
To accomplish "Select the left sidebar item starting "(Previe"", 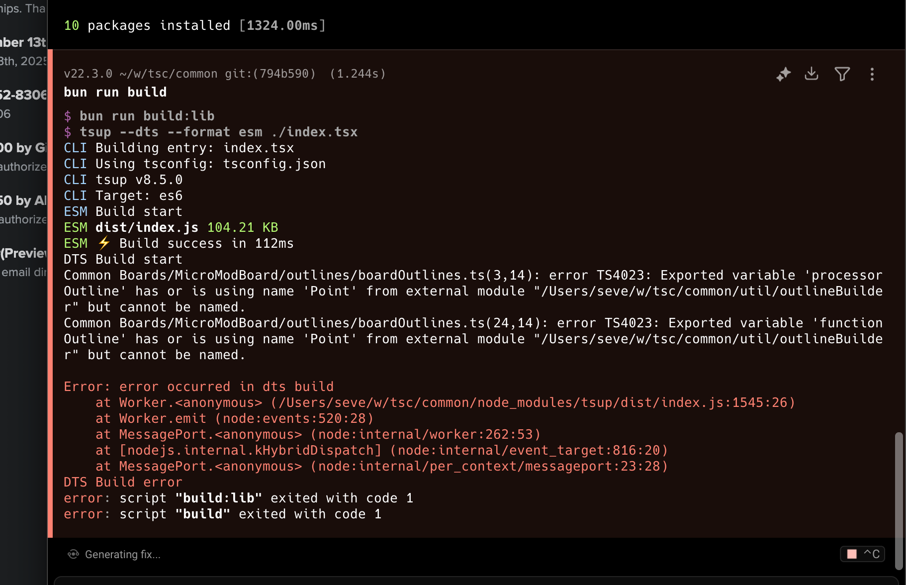I will click(x=23, y=253).
